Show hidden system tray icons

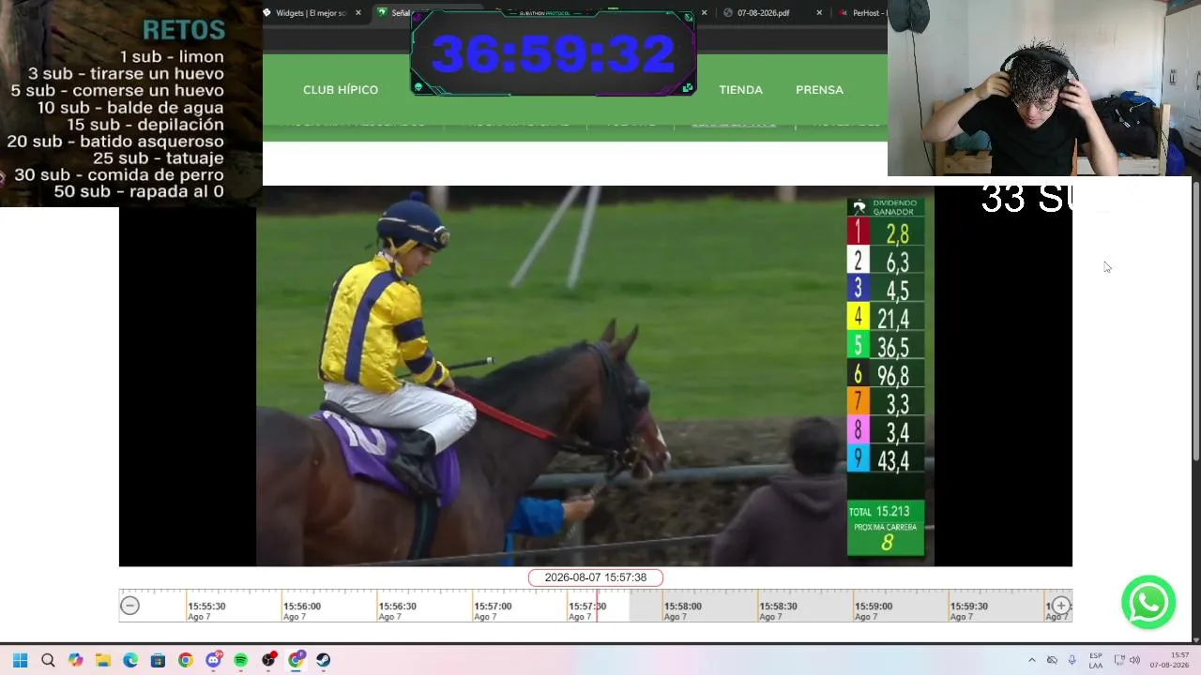click(x=1032, y=660)
